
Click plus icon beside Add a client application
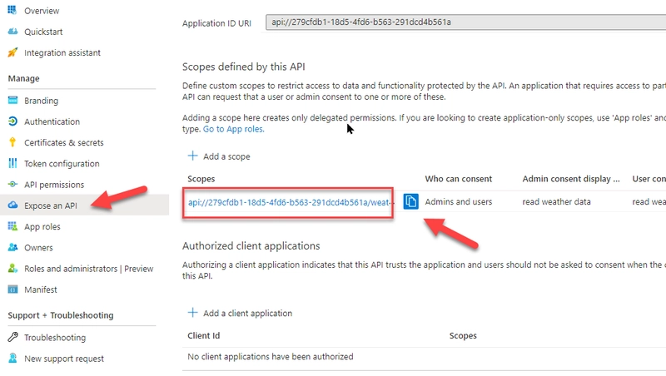coord(192,313)
